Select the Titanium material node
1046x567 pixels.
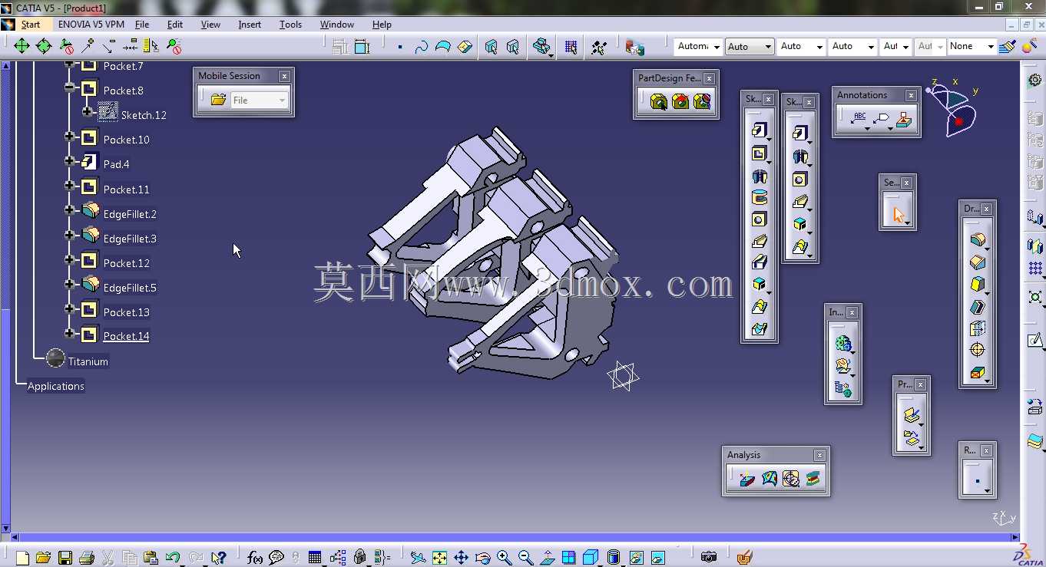(x=88, y=361)
